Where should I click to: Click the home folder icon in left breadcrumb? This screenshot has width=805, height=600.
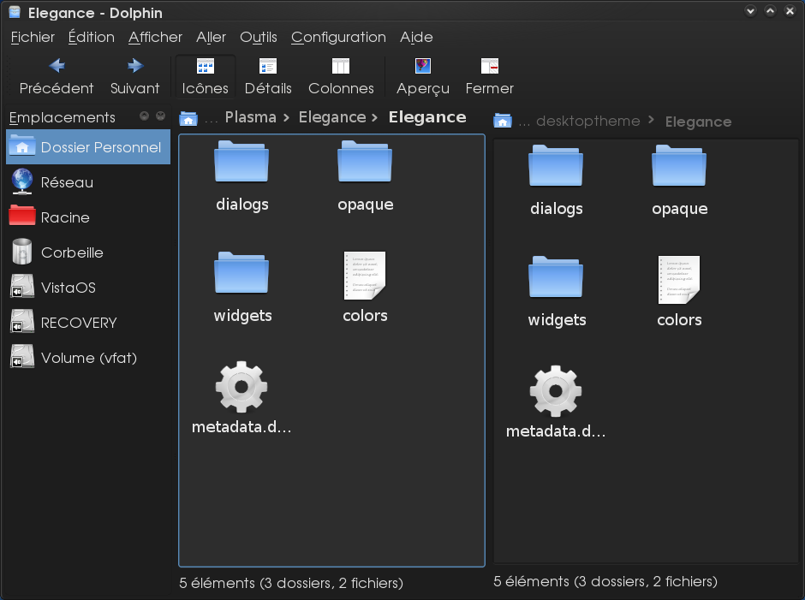coord(188,119)
